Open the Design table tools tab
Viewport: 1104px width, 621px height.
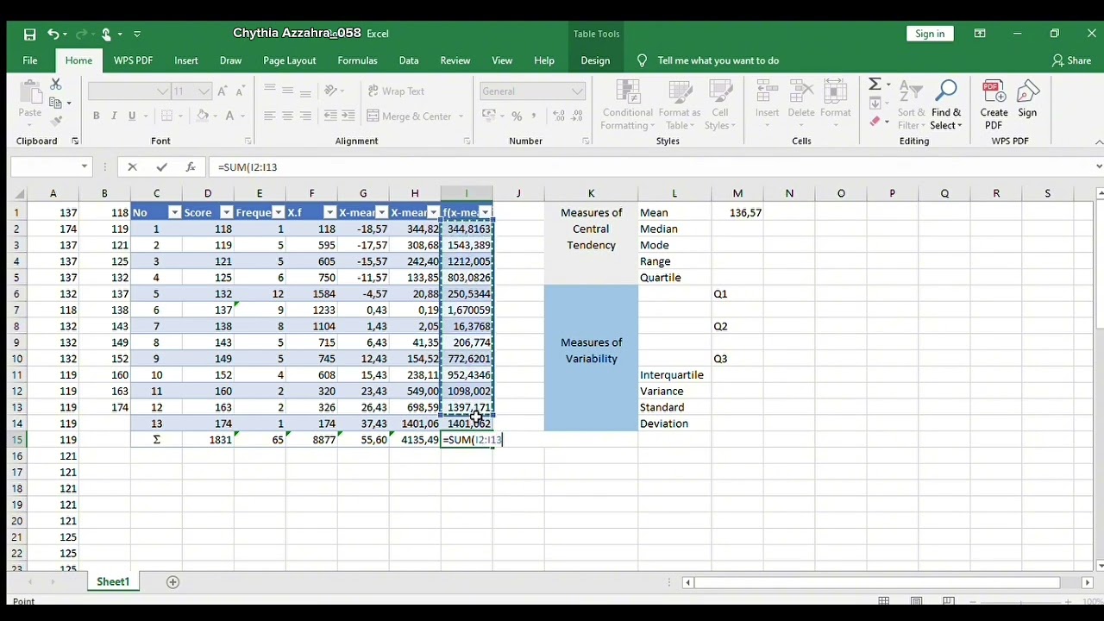[x=595, y=60]
